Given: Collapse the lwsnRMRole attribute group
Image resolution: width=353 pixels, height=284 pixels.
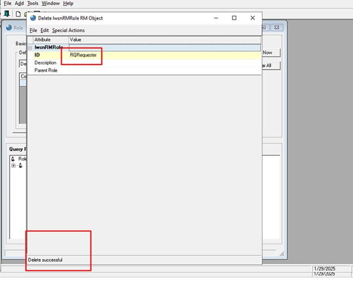Looking at the screenshot, I should 30,48.
